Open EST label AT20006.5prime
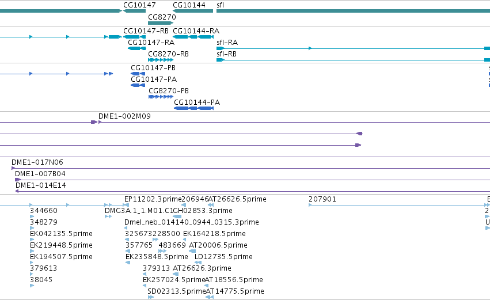Image resolution: width=490 pixels, height=300 pixels. click(x=218, y=245)
